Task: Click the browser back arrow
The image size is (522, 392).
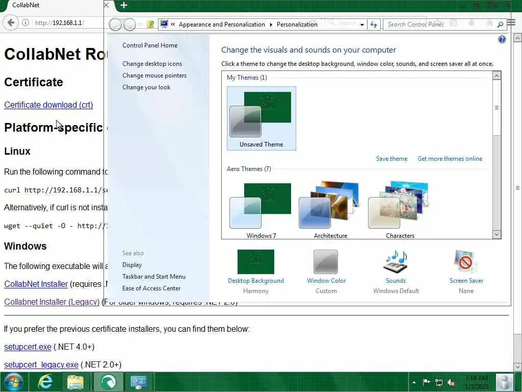Action: 11,22
